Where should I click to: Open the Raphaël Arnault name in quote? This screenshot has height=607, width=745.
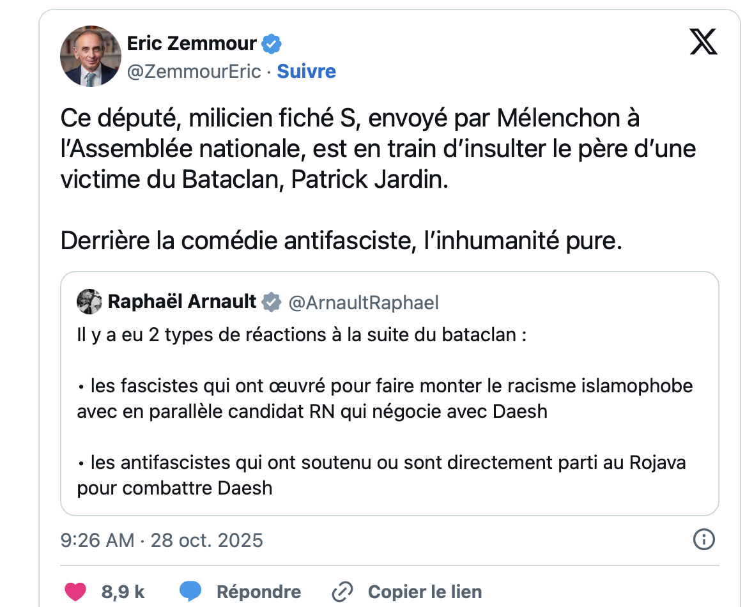(182, 302)
